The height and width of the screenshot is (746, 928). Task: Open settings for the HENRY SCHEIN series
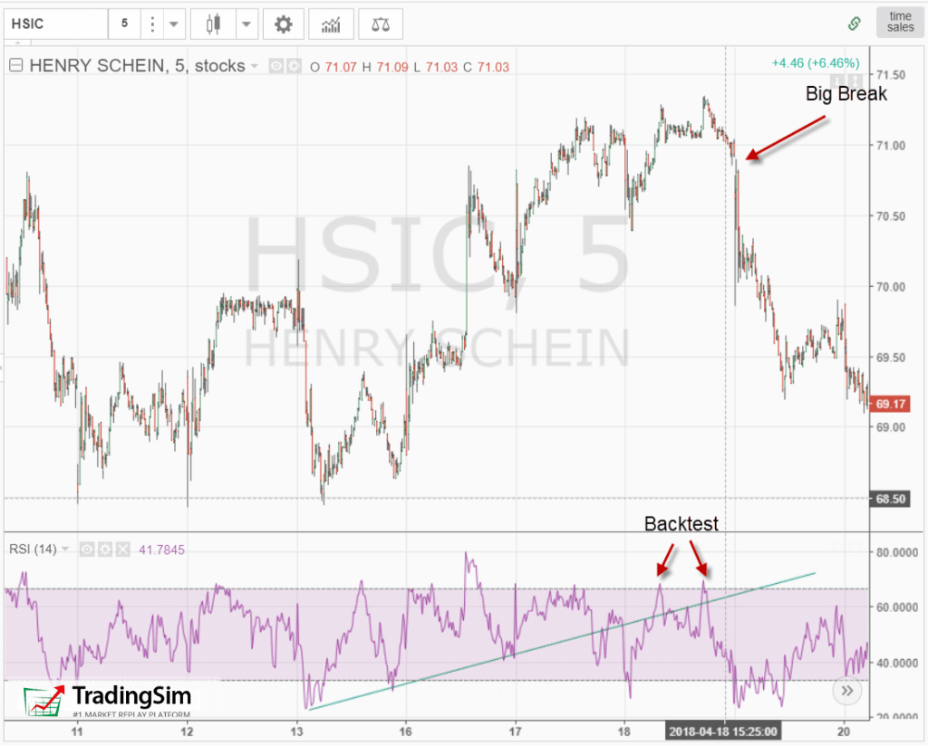tap(293, 65)
